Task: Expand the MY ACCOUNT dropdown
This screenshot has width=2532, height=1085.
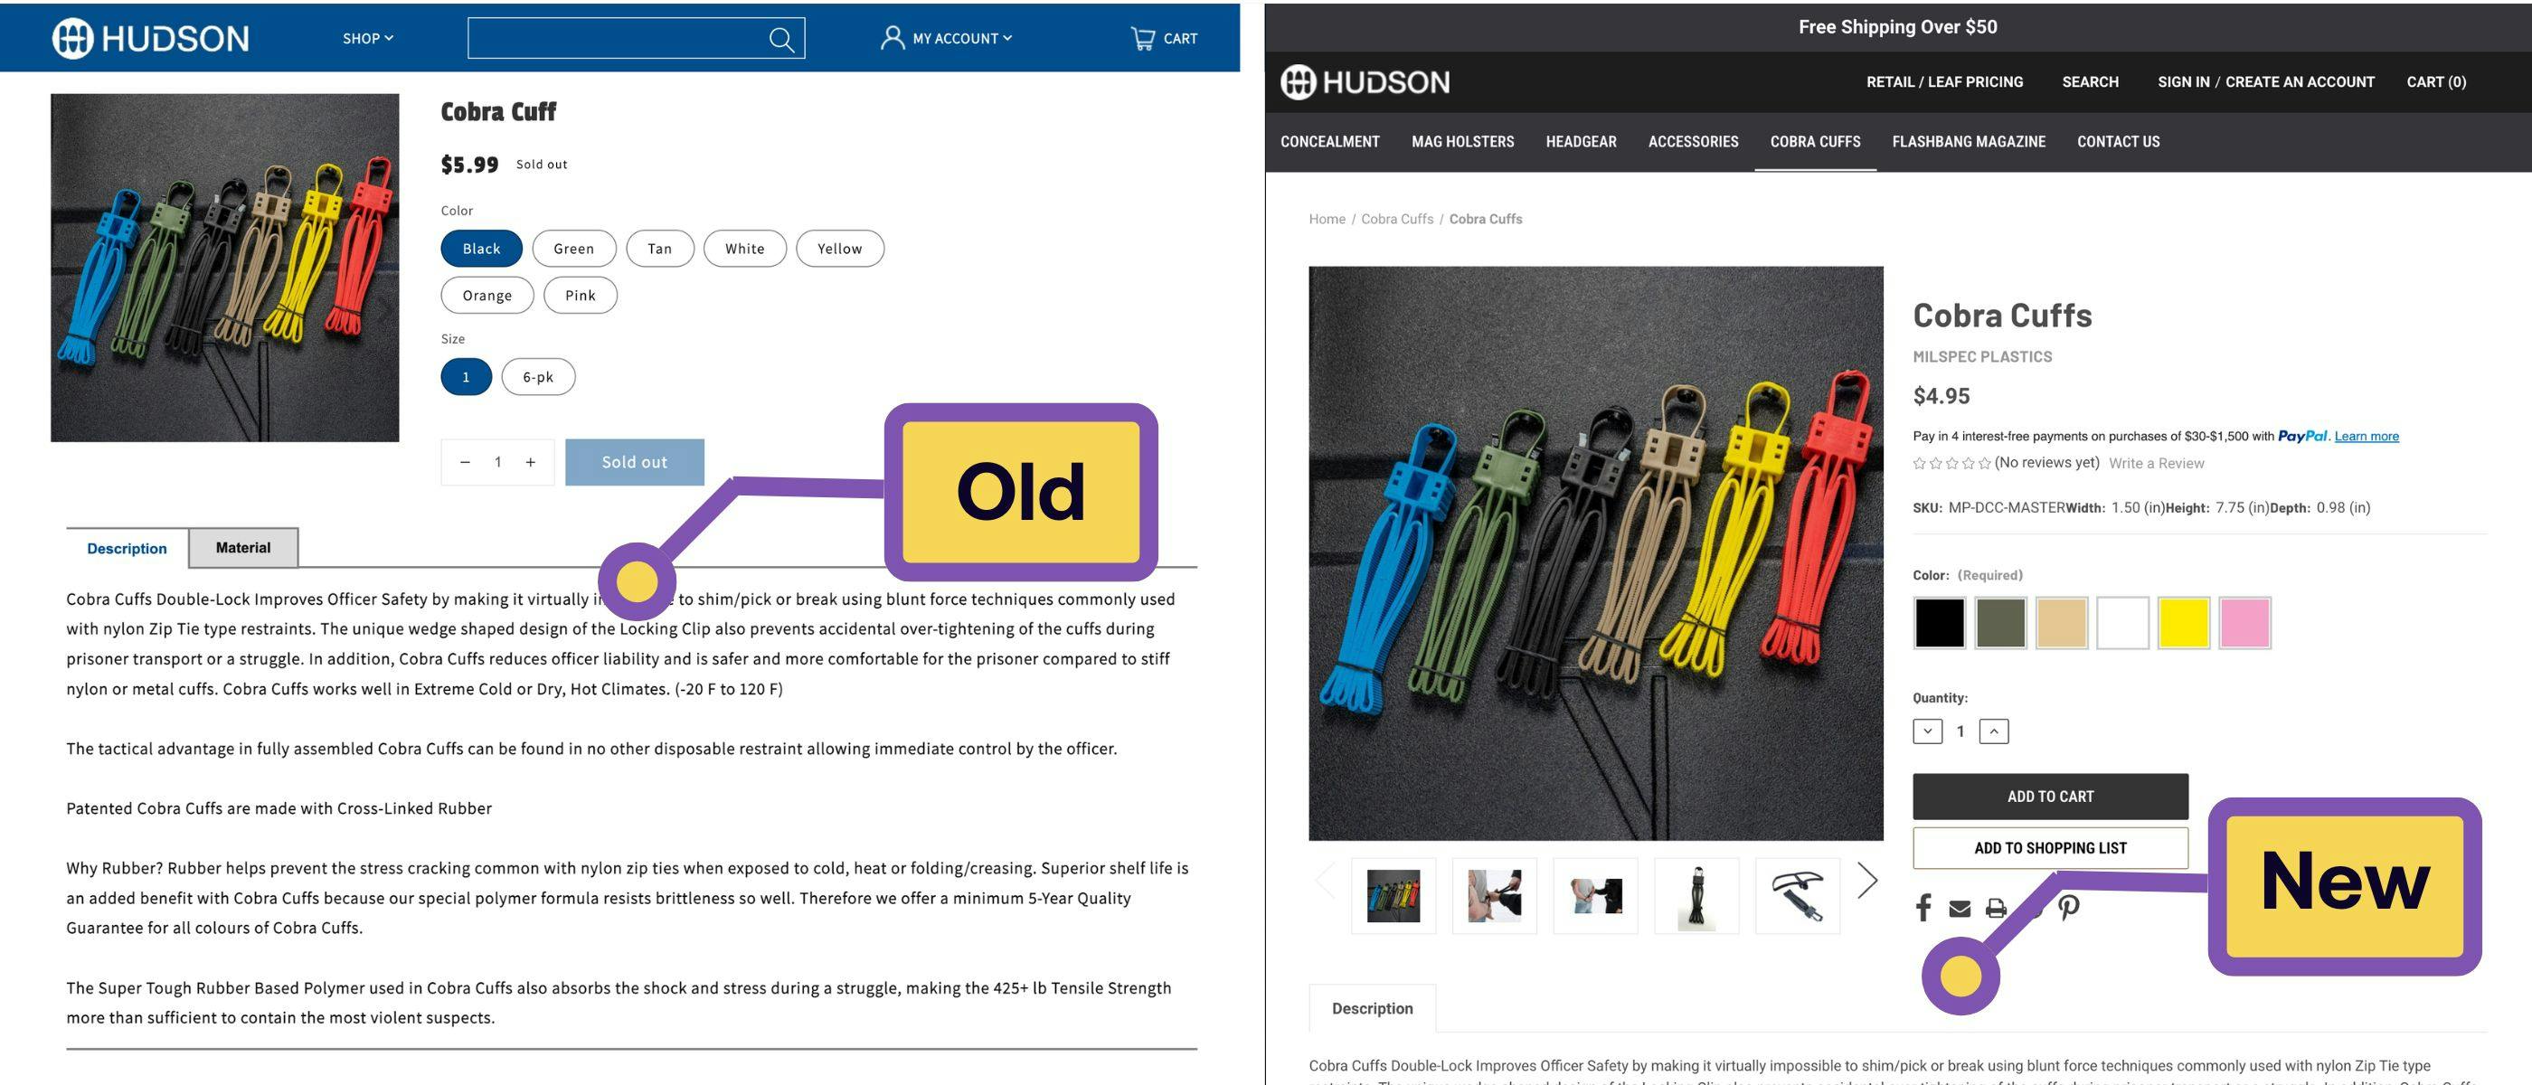Action: [x=961, y=38]
